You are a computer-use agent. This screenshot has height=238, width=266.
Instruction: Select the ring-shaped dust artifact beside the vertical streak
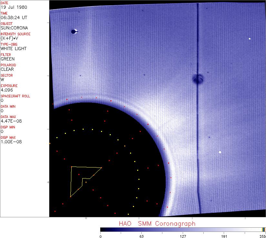pos(198,79)
